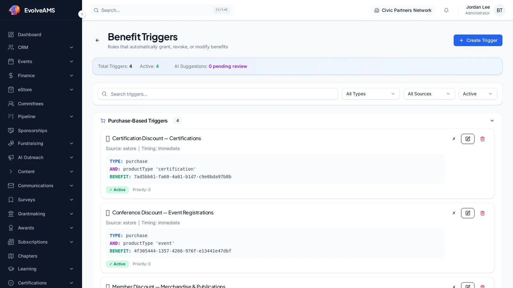Open Surveys in the sidebar
Screen dimensions: 513x288
click(x=41, y=200)
